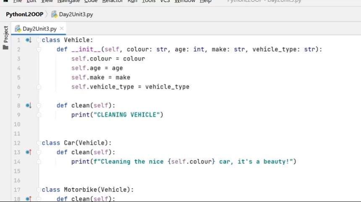Collapse the Car class on line 12
The width and height of the screenshot is (361, 202).
point(39,143)
